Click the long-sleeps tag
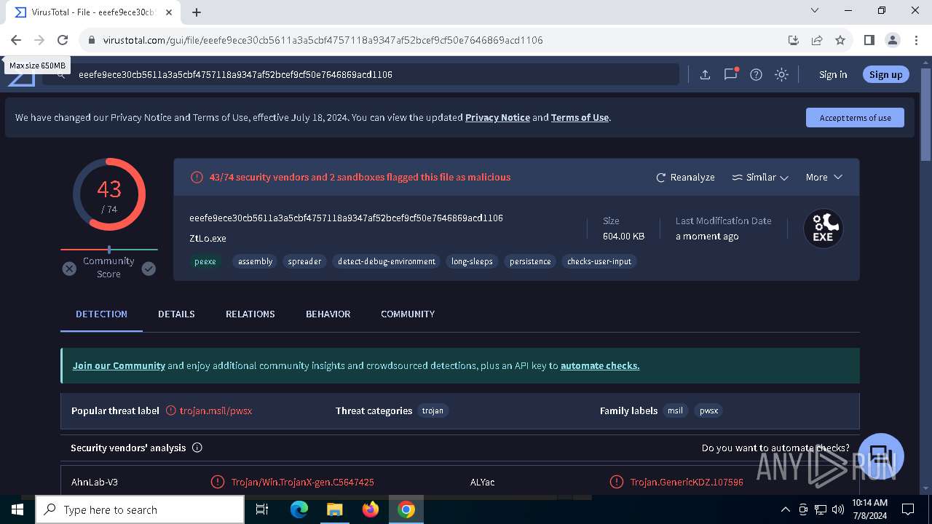This screenshot has width=932, height=524. click(x=472, y=261)
